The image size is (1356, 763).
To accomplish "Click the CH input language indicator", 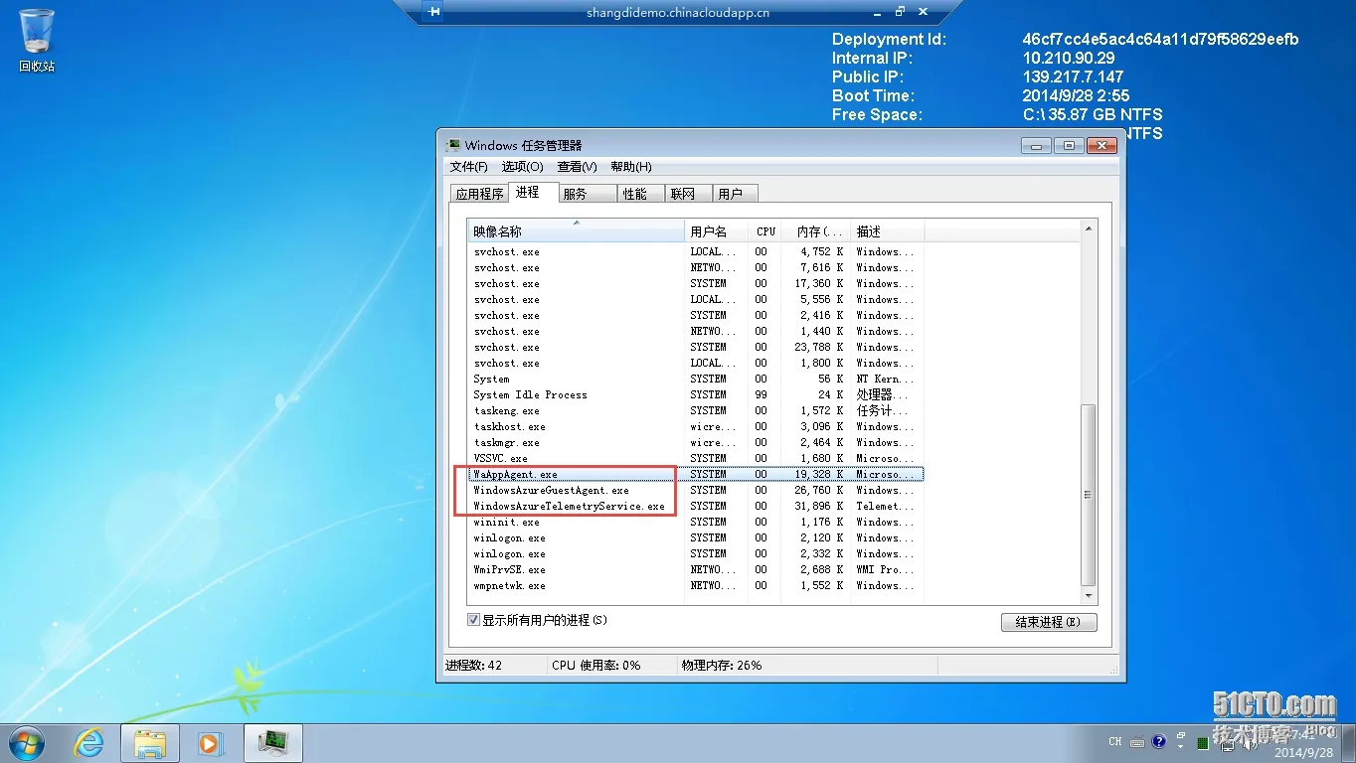I will [1115, 741].
